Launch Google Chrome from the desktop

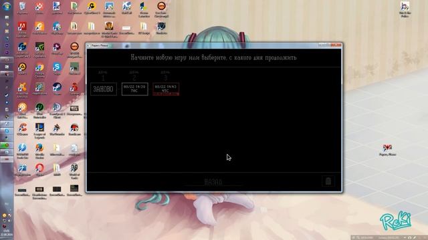tap(39, 70)
